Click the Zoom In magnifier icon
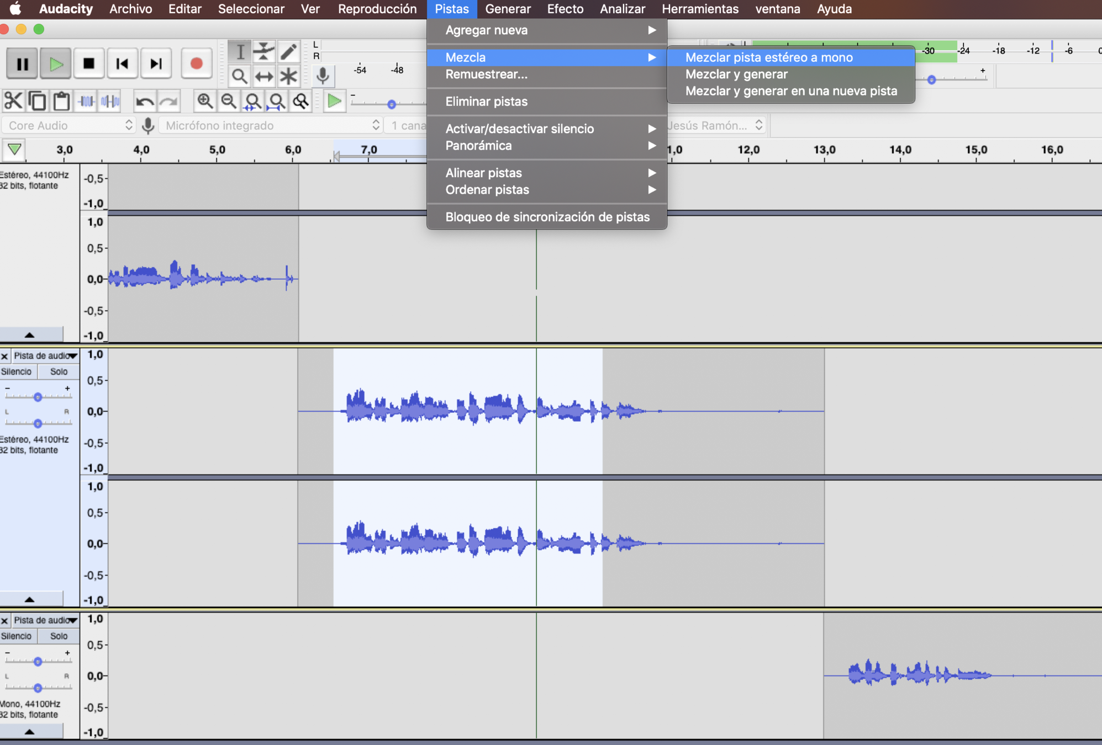This screenshot has width=1102, height=745. [x=205, y=101]
